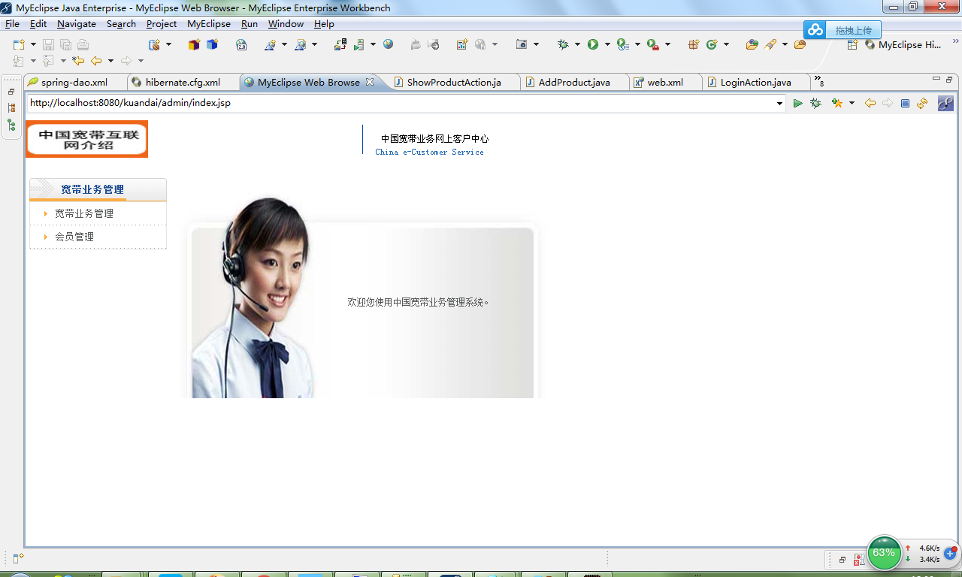Viewport: 962px width, 577px height.
Task: Open the MyEclipse Web Browser globe icon
Action: pos(388,45)
